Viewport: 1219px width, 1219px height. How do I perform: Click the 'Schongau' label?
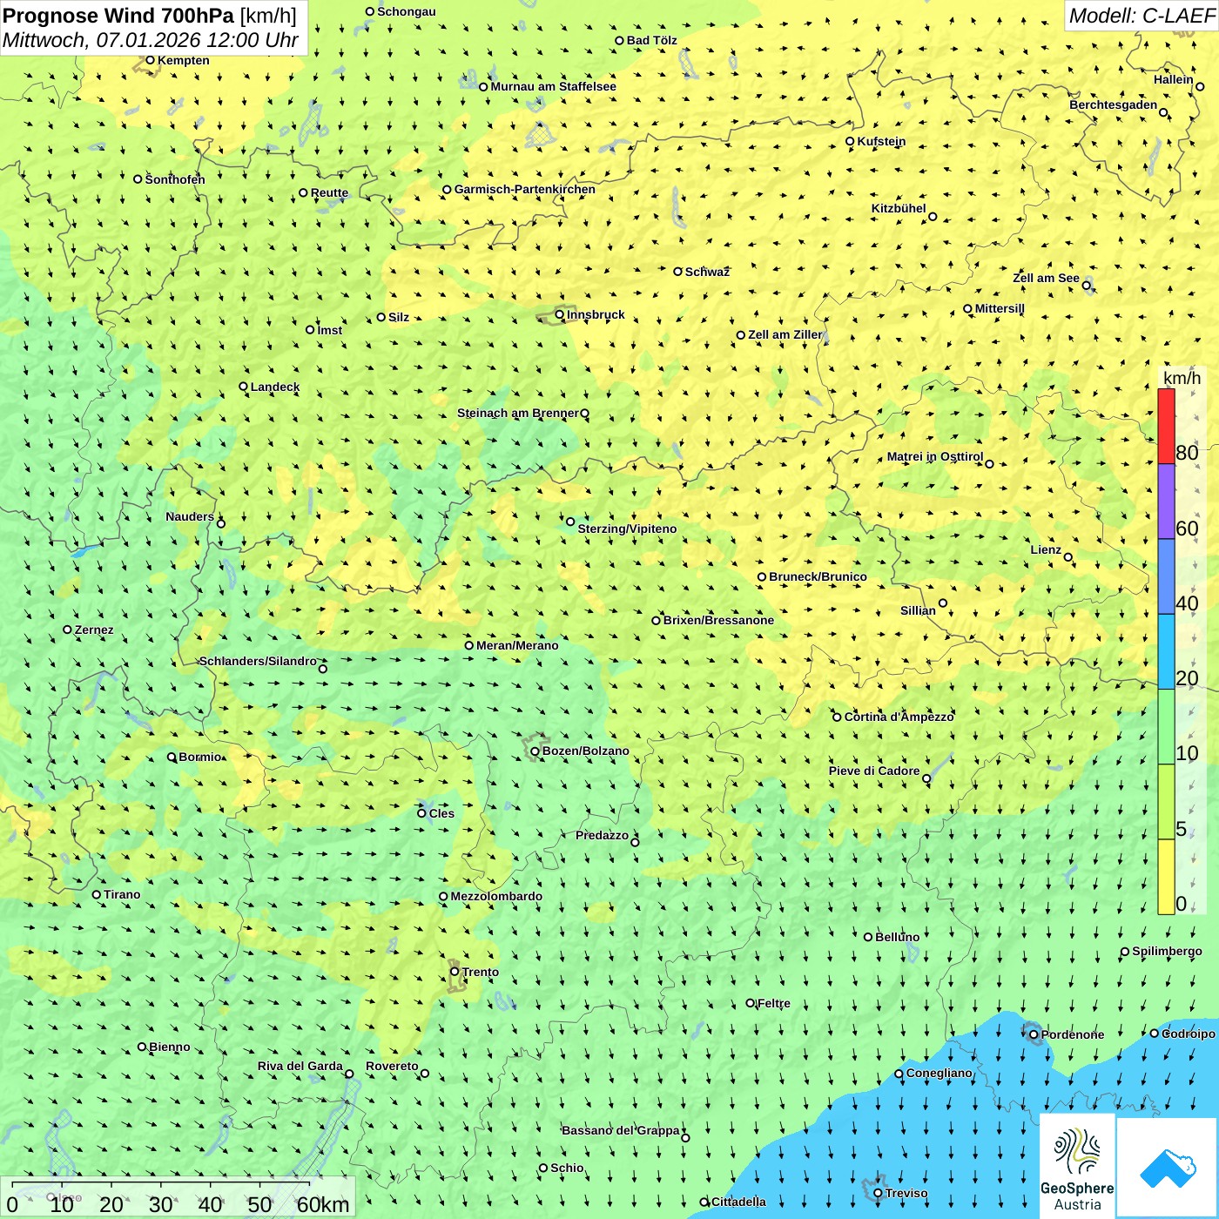click(406, 11)
